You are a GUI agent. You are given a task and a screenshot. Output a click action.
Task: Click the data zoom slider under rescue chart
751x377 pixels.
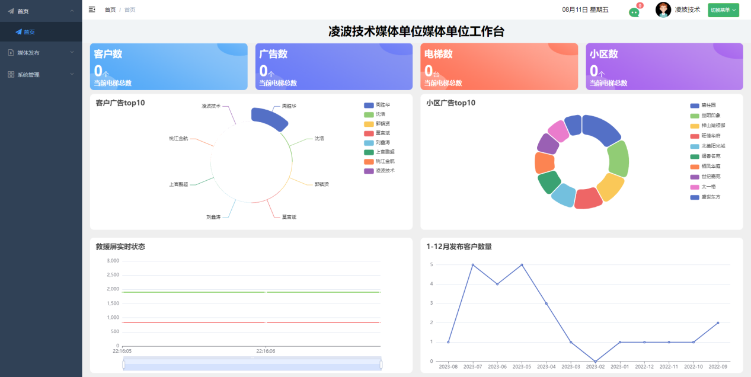252,365
